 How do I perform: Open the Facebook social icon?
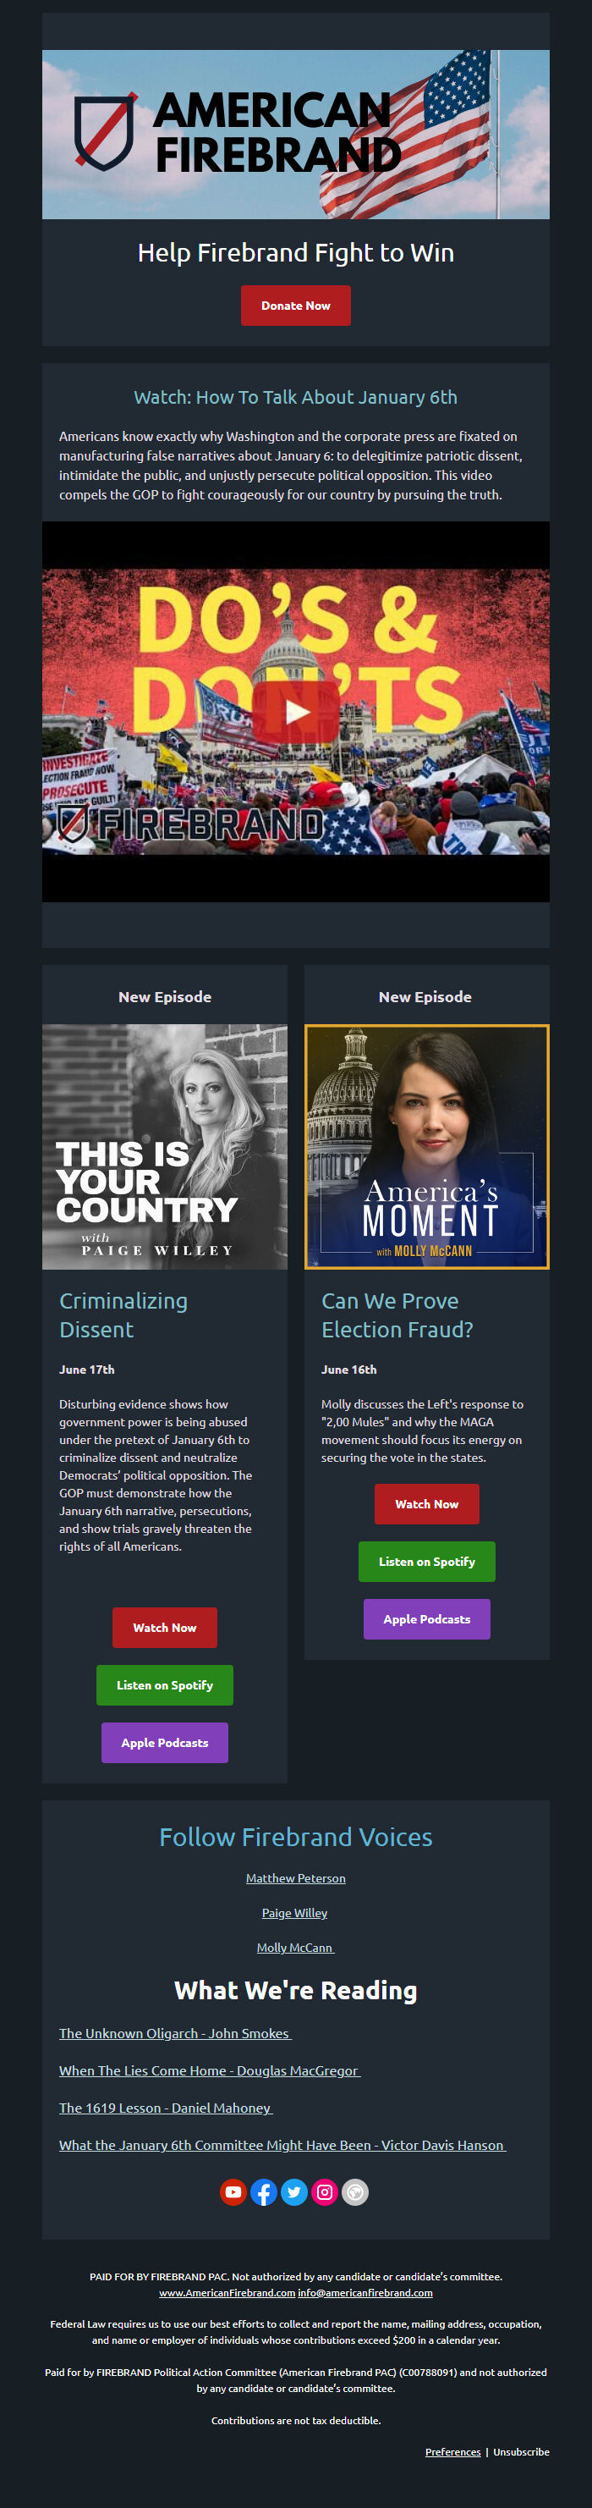[263, 2191]
